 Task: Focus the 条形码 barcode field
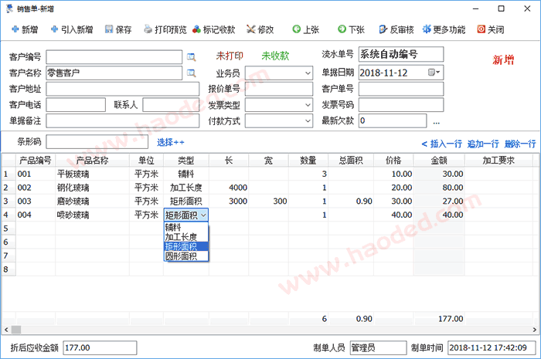97,142
